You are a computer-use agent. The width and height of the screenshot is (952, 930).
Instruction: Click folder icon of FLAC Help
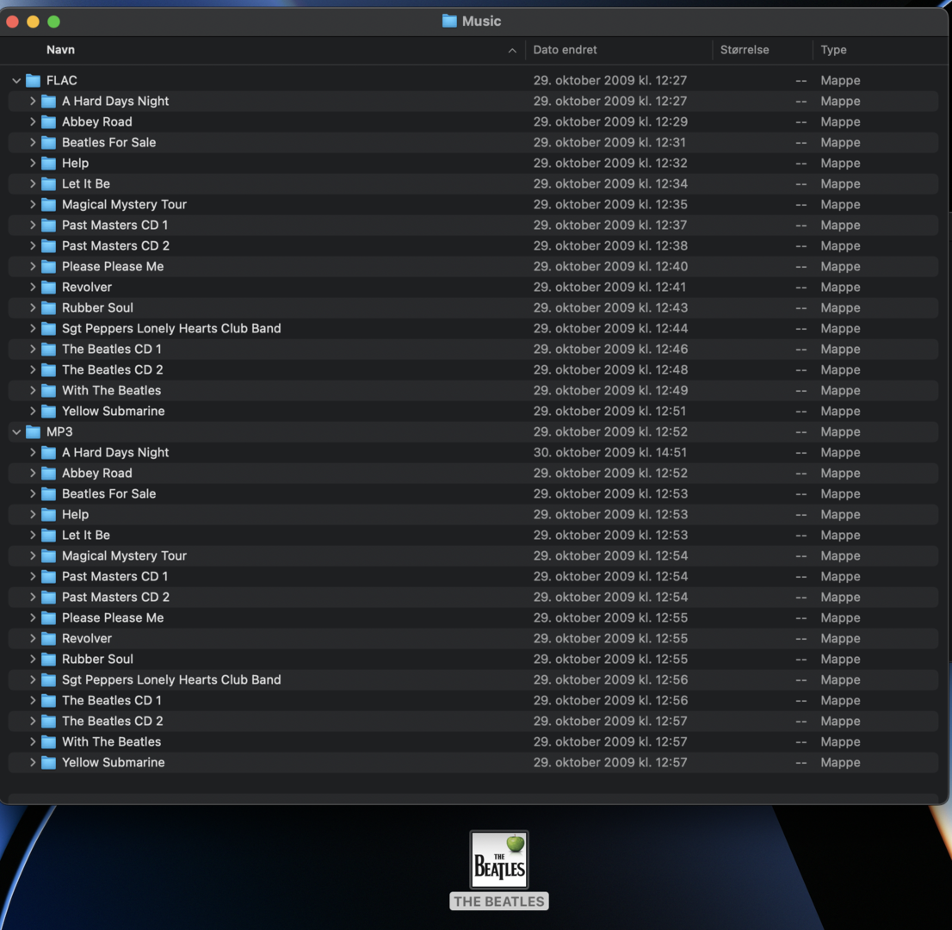click(x=48, y=163)
